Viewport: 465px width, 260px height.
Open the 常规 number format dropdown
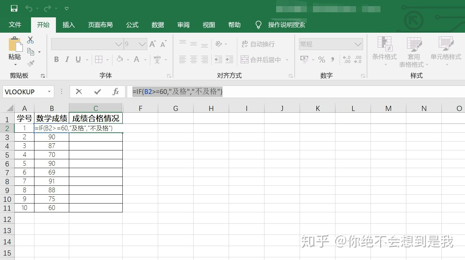[x=358, y=44]
